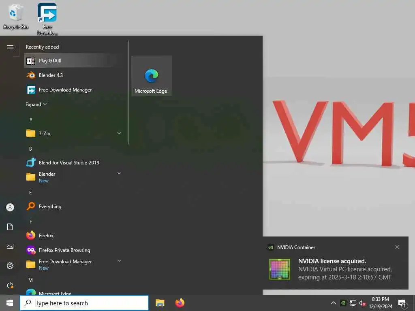415x311 pixels.
Task: Expand the 7-Zip folder chevron
Action: point(119,133)
